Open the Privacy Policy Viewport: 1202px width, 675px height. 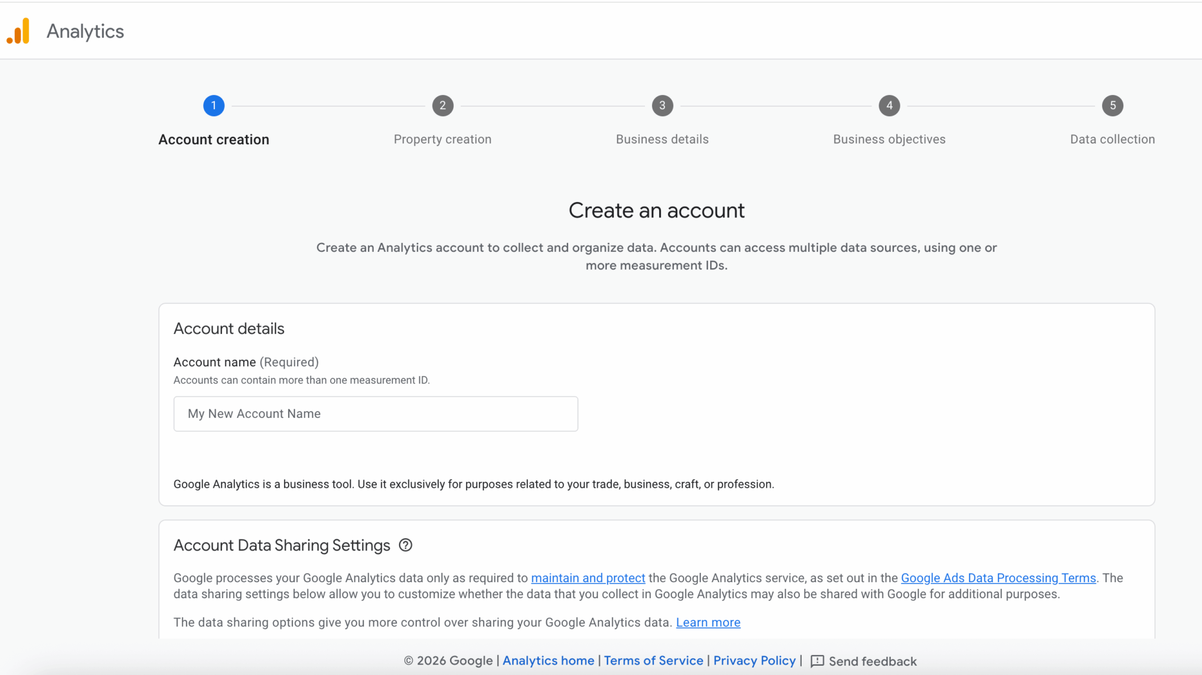(754, 660)
